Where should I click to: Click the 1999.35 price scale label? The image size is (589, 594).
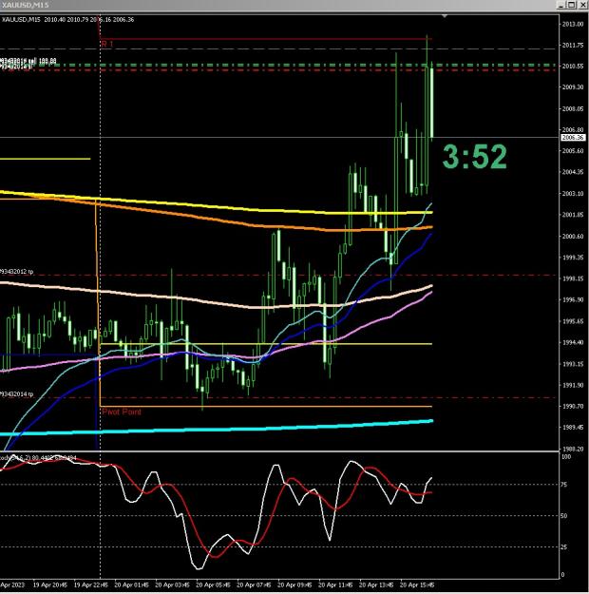tap(573, 257)
